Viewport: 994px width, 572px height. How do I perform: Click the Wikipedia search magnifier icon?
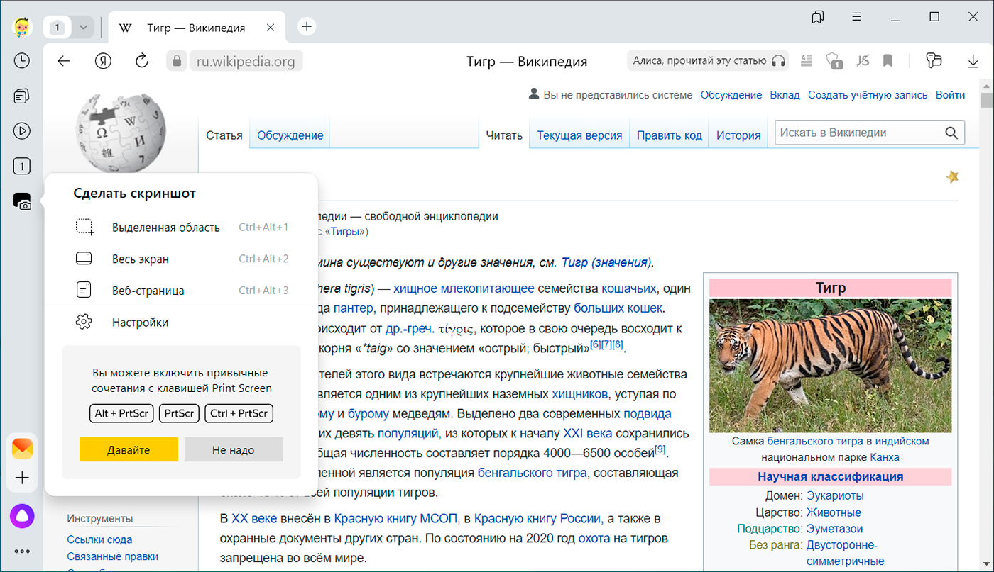pyautogui.click(x=951, y=133)
